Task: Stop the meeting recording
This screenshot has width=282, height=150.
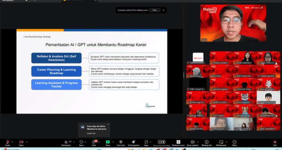Action: (x=164, y=142)
